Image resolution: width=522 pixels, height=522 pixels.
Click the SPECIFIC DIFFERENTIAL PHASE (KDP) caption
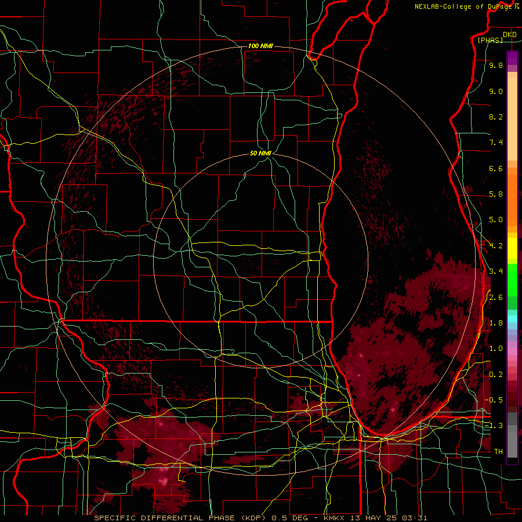pyautogui.click(x=182, y=518)
